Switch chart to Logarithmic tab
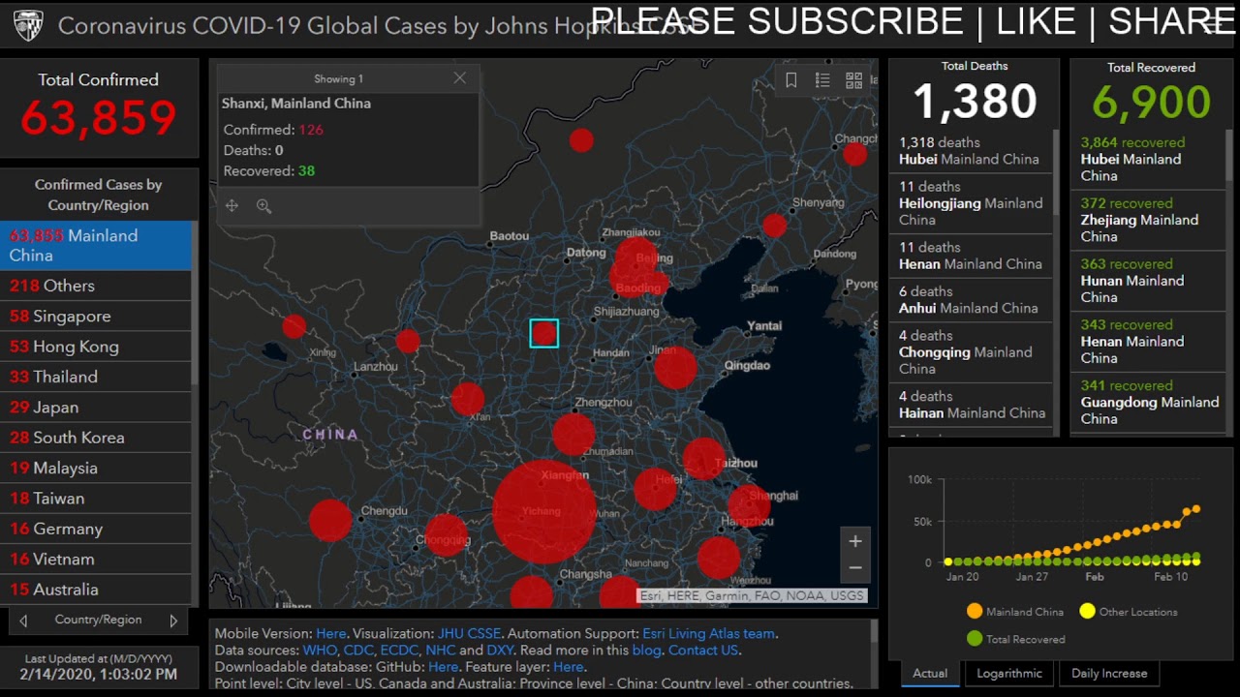 tap(1009, 674)
